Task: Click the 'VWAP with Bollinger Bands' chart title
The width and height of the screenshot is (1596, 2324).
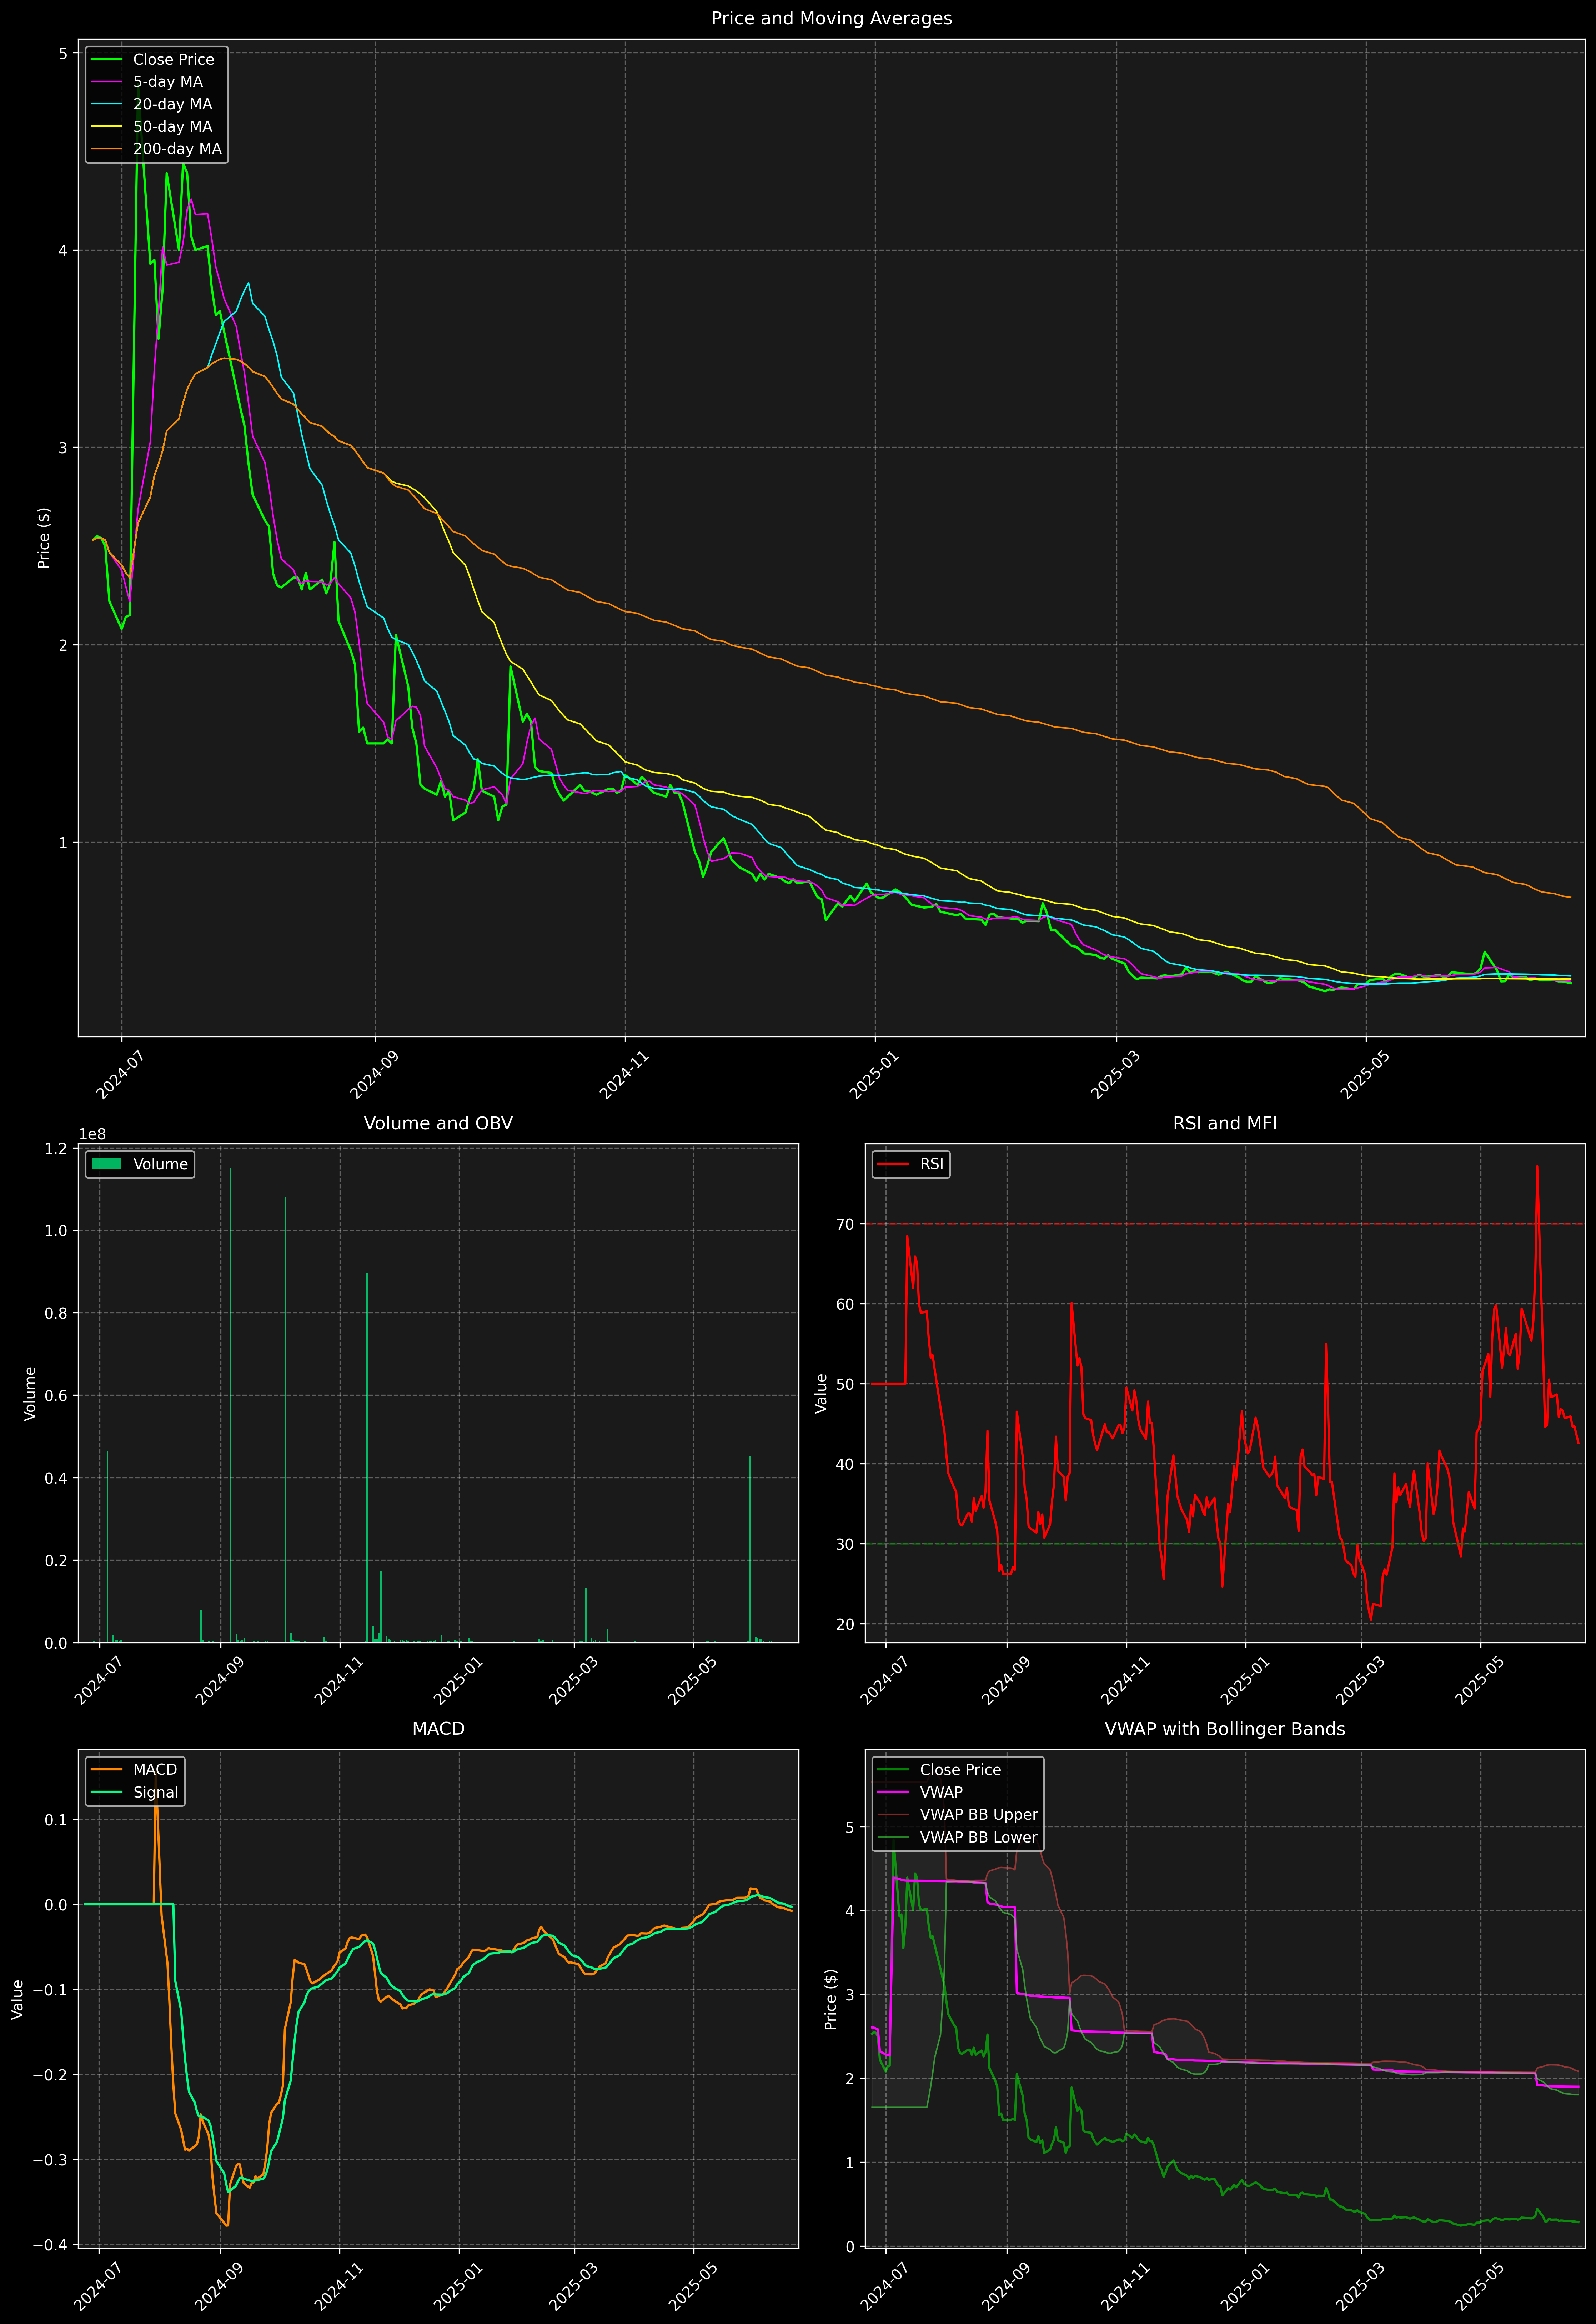Action: pyautogui.click(x=1225, y=1729)
